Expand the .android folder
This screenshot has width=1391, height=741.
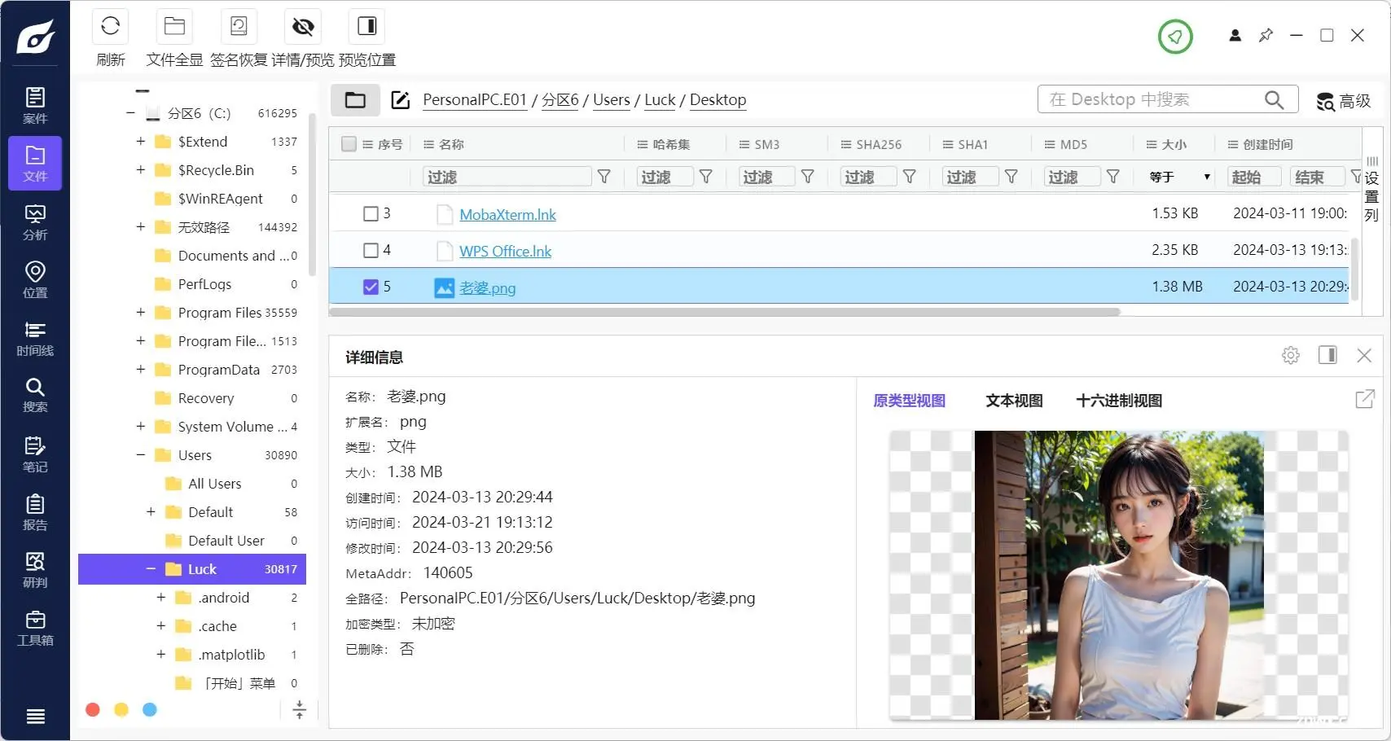160,598
